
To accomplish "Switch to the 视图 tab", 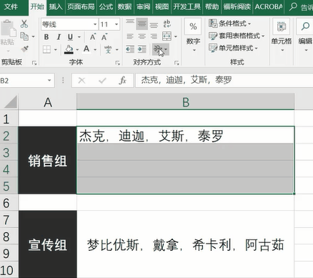I will click(x=162, y=6).
